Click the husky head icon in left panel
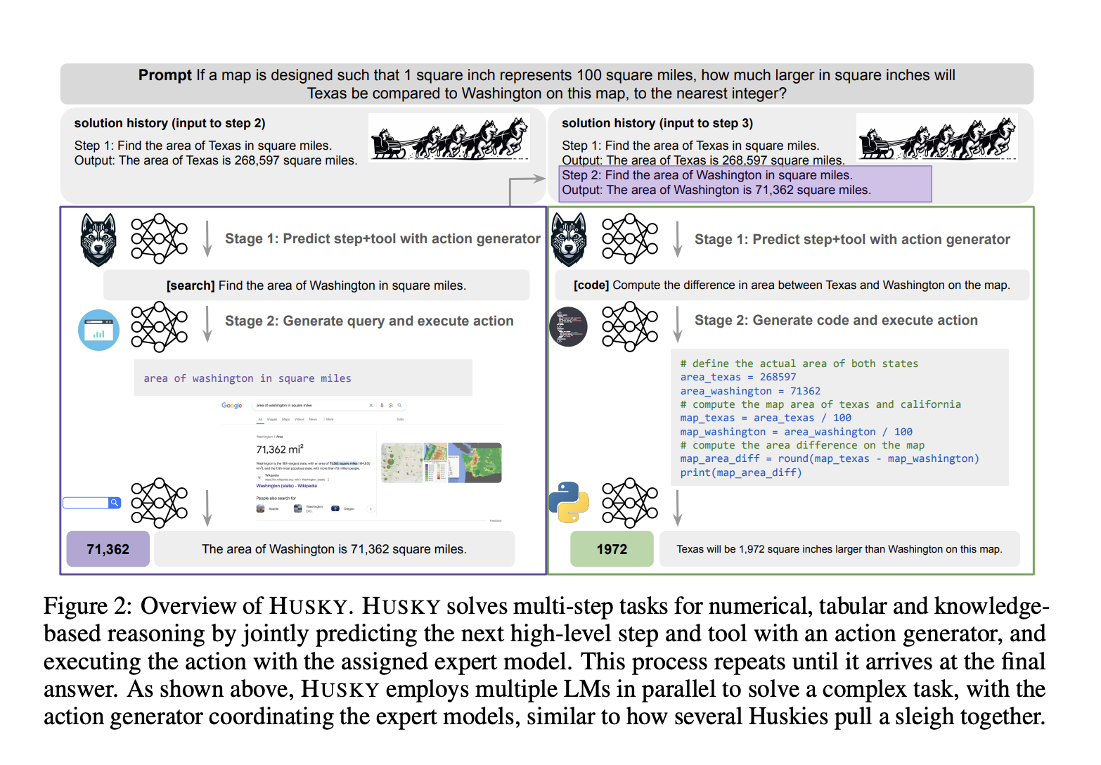The height and width of the screenshot is (765, 1101). coord(97,239)
